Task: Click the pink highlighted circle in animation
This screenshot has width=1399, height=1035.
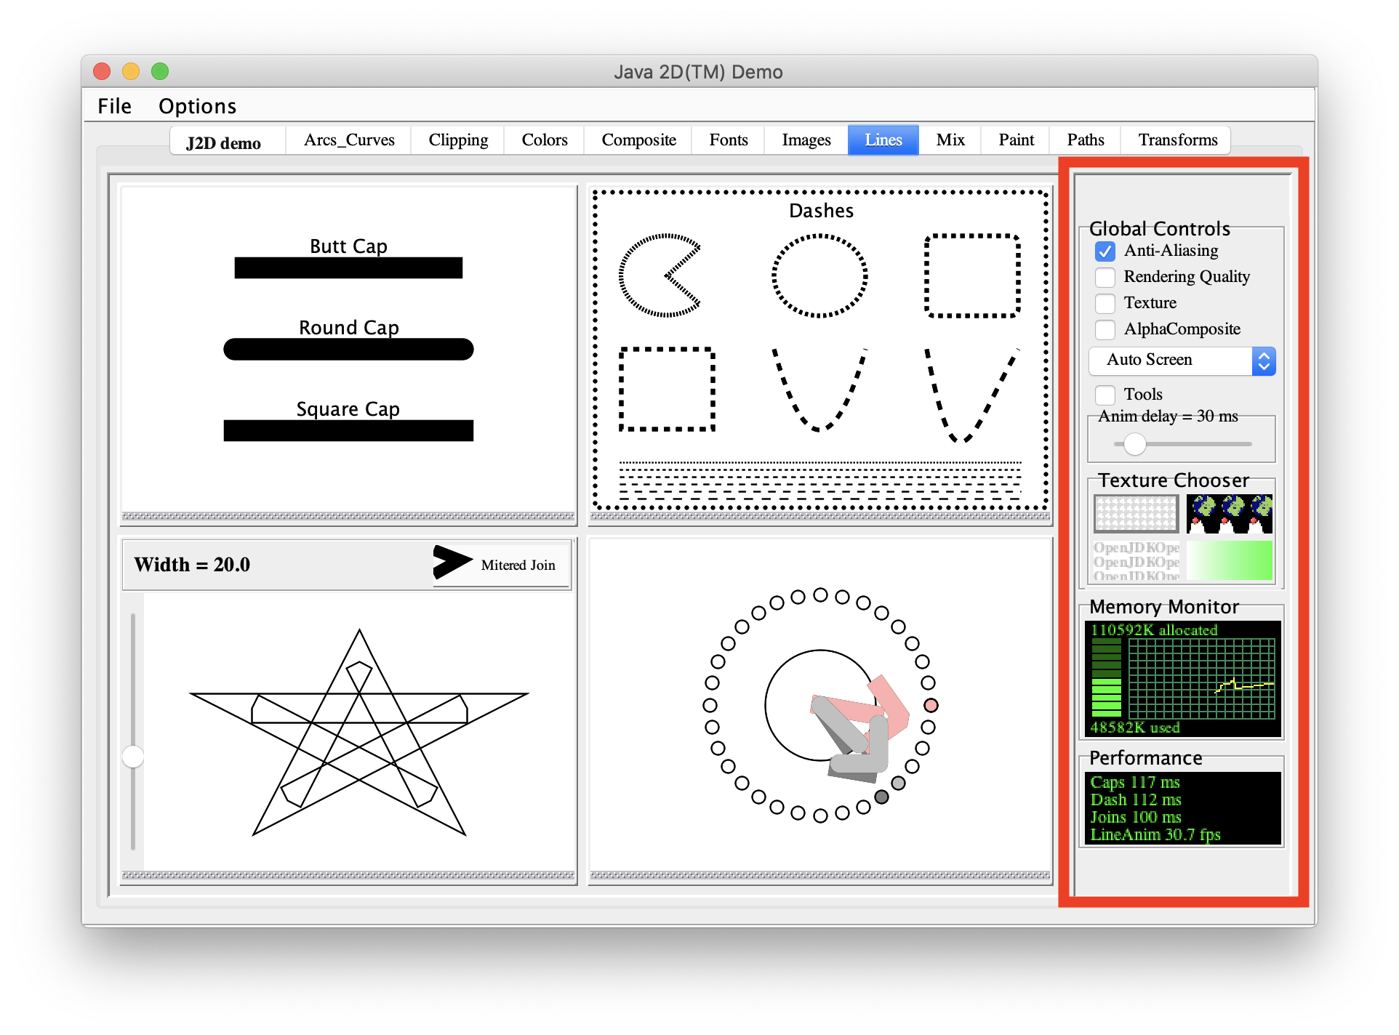Action: point(931,705)
